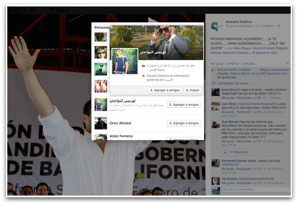
Task: Click the Compartida 252 veces share icon
Action: (213, 84)
